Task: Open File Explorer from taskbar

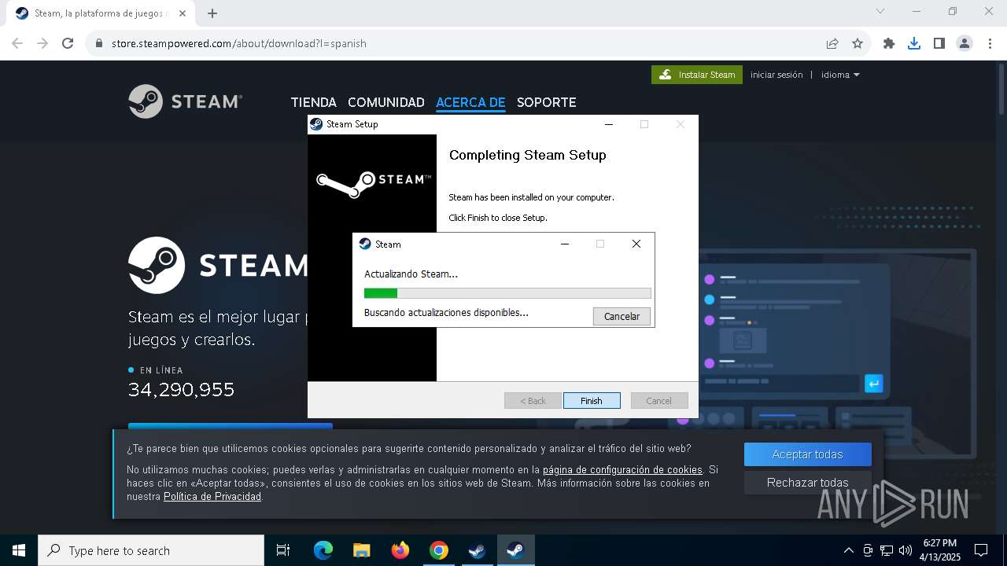Action: click(362, 550)
